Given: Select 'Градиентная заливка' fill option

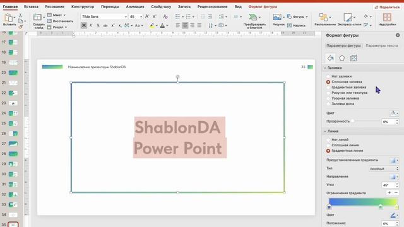Looking at the screenshot, I should [x=328, y=87].
